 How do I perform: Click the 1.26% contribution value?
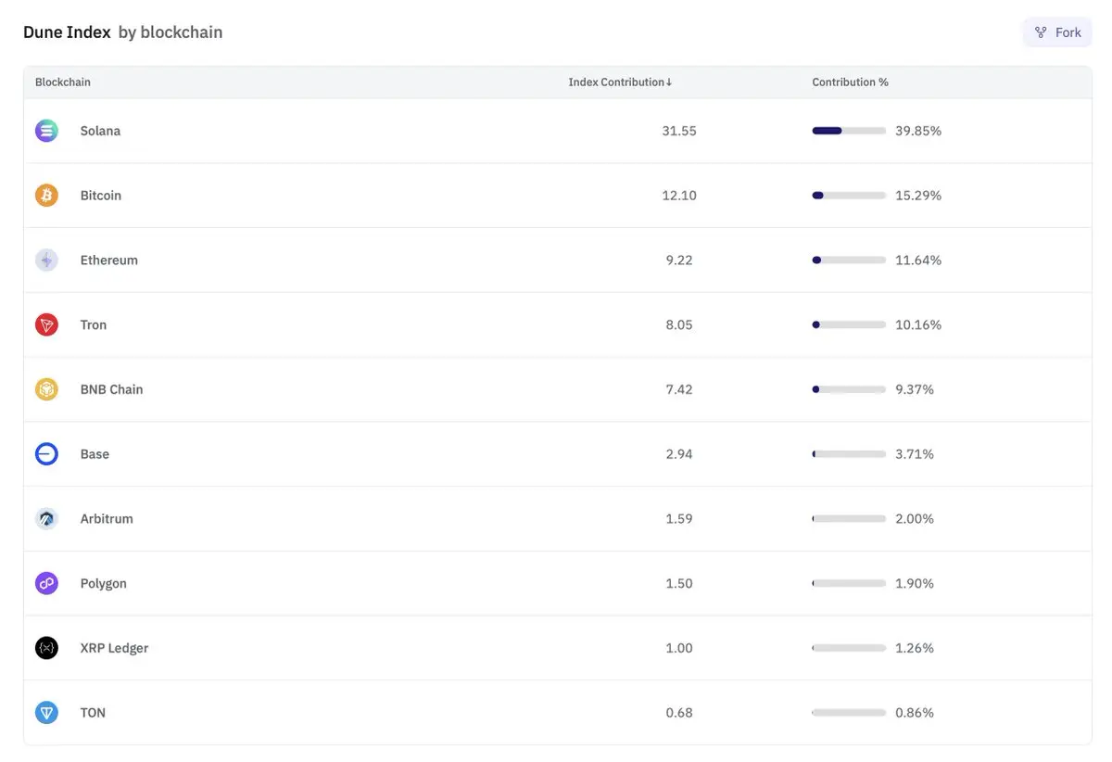[x=915, y=648]
